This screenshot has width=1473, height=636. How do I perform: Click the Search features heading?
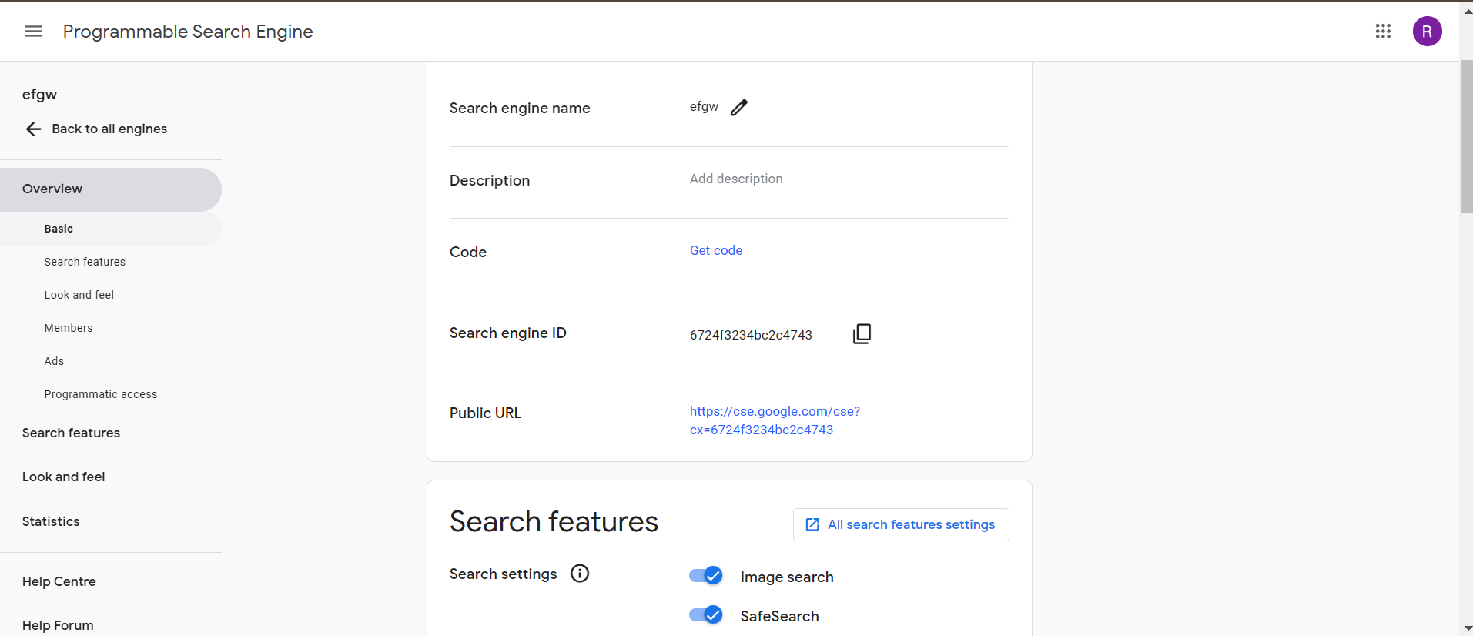point(554,522)
